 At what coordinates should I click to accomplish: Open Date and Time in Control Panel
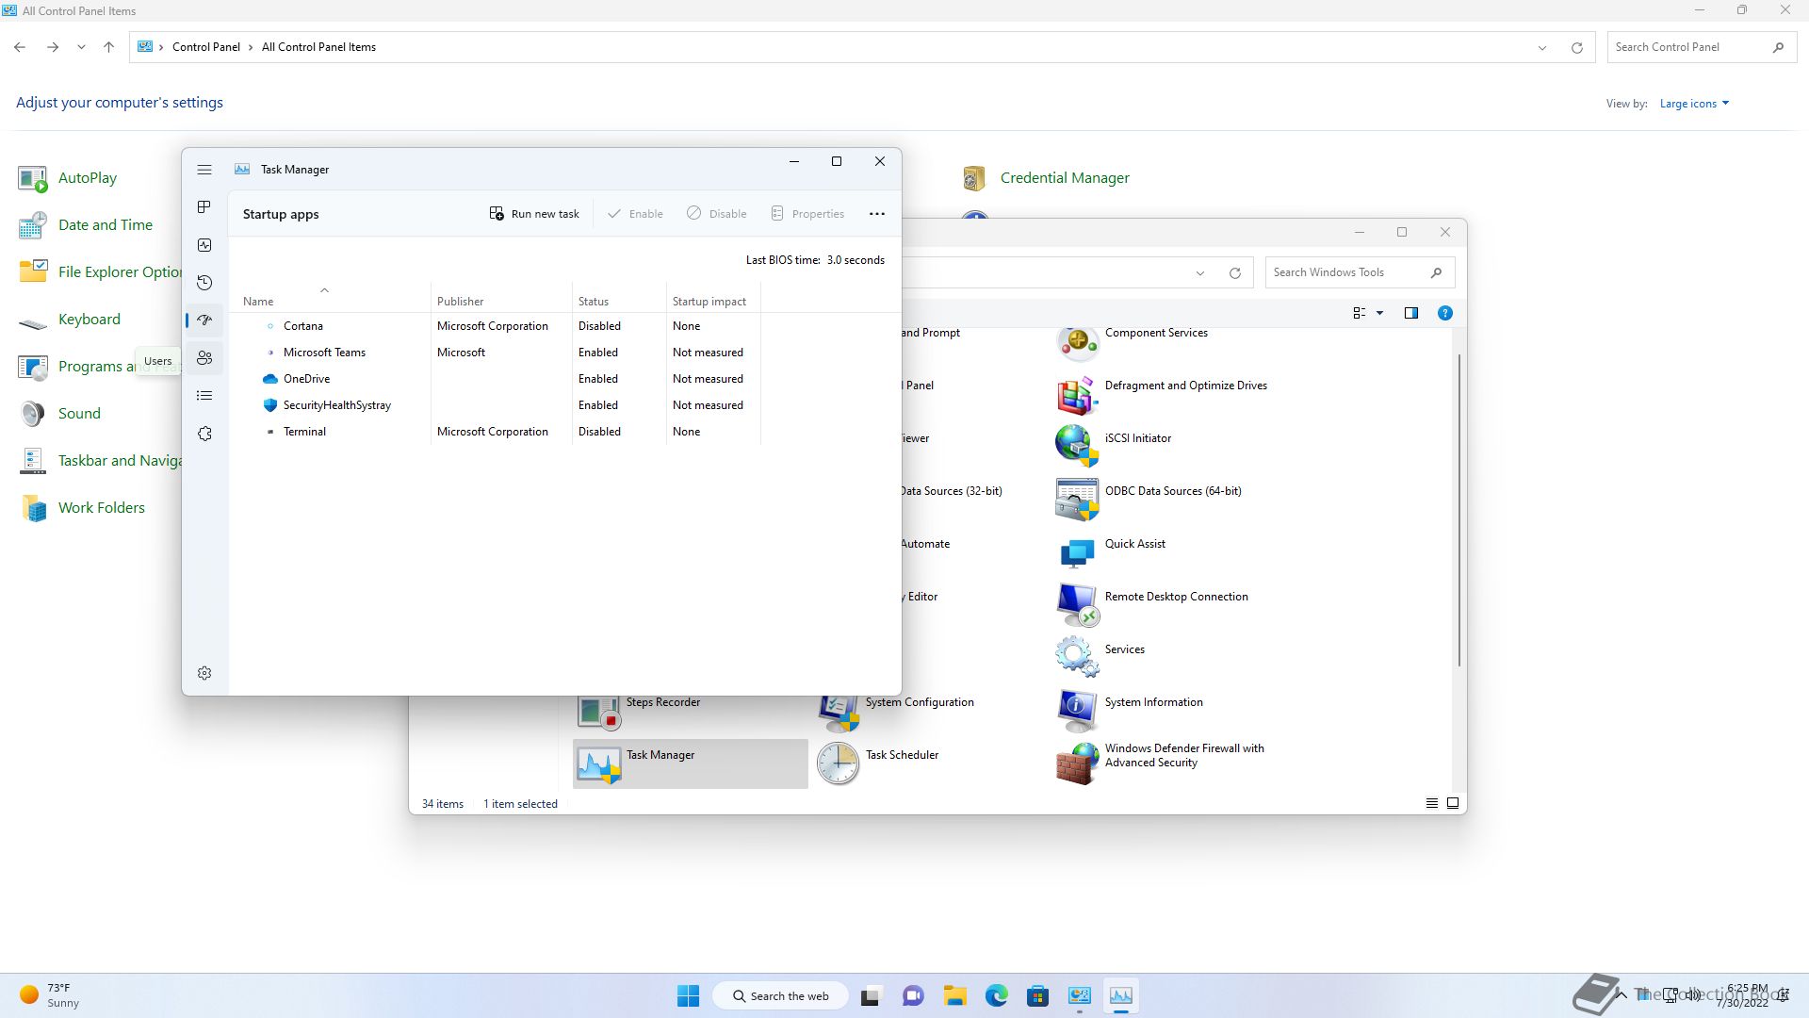coord(86,224)
